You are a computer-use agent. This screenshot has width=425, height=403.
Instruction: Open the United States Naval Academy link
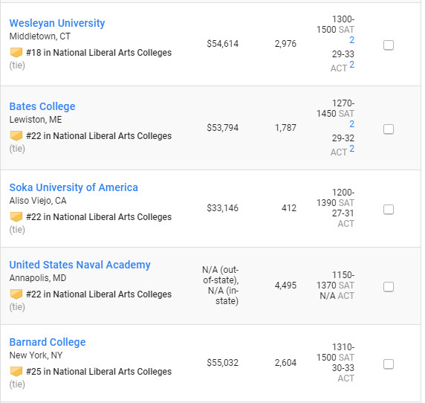click(x=80, y=265)
